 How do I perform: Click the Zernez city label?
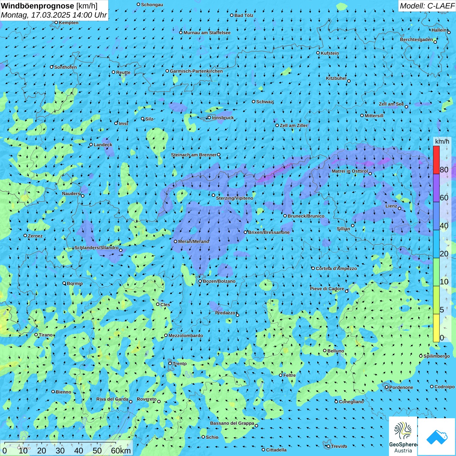35,236
